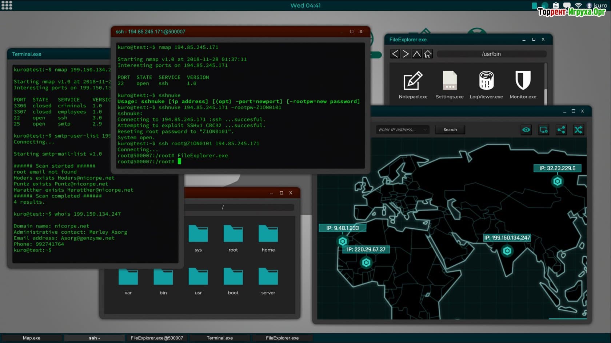Click the share icon in the map toolbar
Image resolution: width=611 pixels, height=343 pixels.
[x=561, y=130]
